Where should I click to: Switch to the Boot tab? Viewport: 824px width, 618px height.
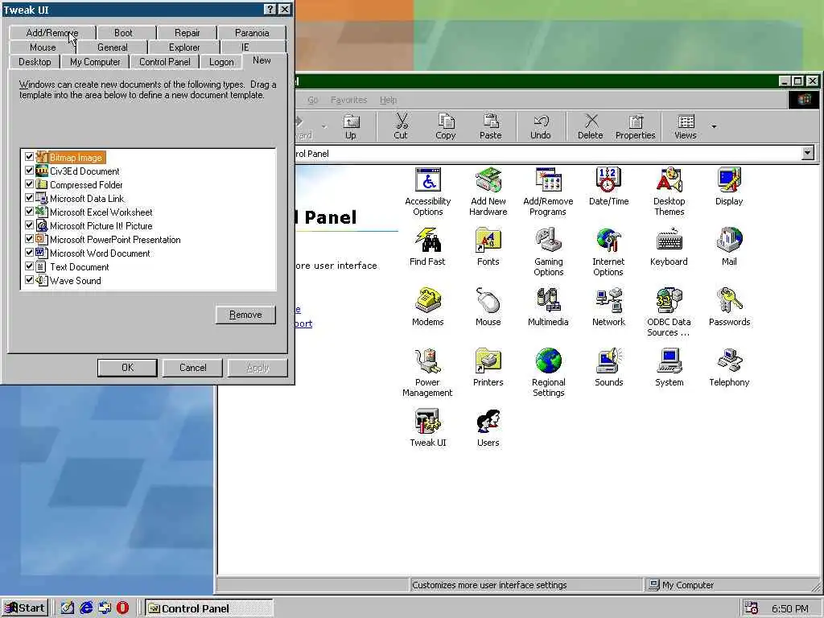[123, 32]
